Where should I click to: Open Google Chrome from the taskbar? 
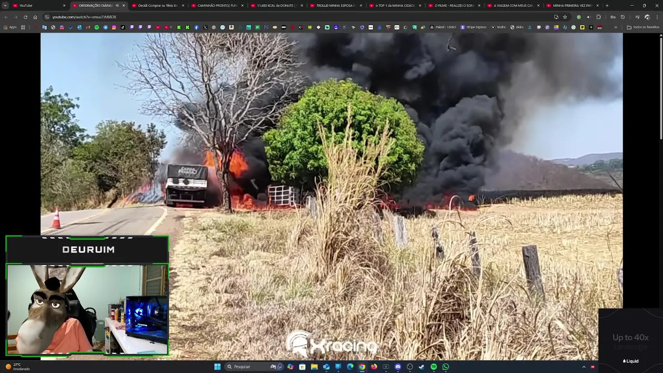[362, 367]
